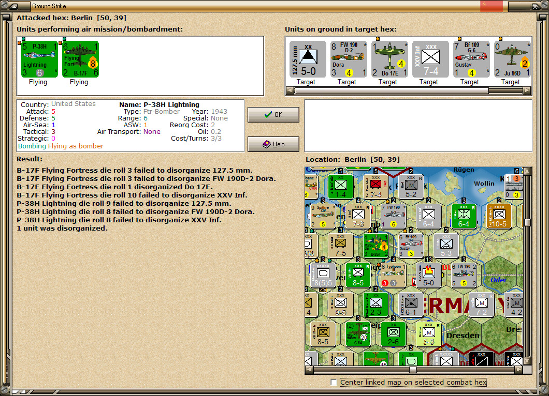Select the brown 10-5 mech army counter

pos(499,216)
